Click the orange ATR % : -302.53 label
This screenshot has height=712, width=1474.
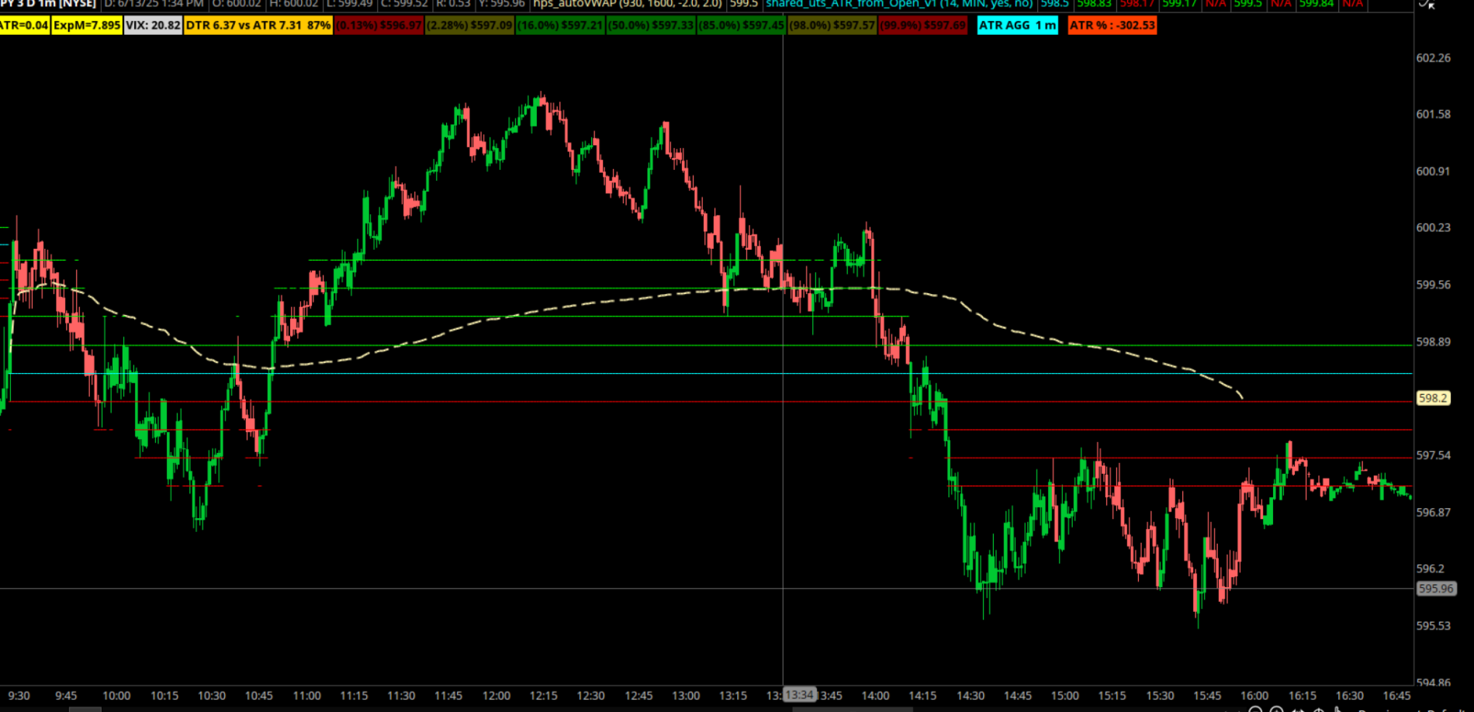[1112, 26]
